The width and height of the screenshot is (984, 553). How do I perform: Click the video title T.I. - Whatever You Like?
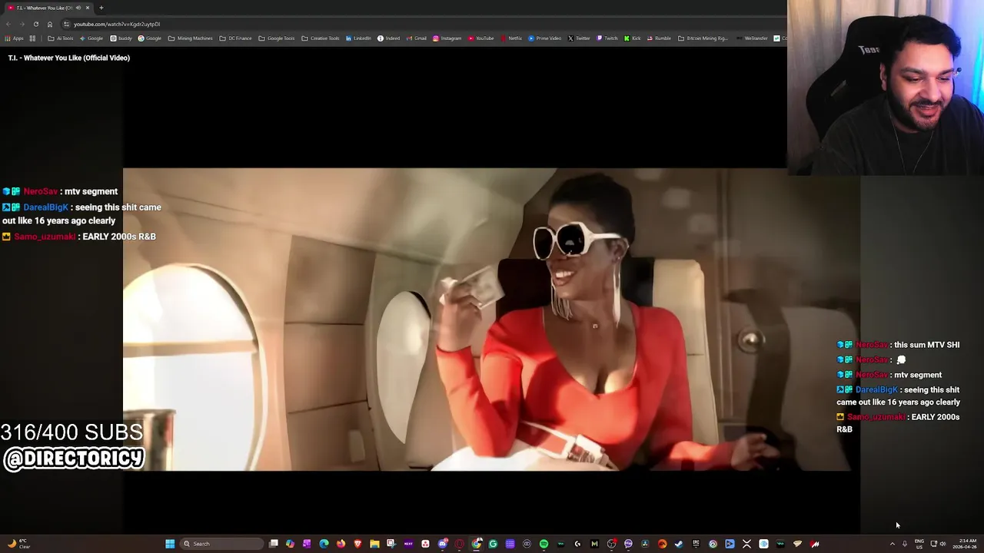tap(69, 58)
